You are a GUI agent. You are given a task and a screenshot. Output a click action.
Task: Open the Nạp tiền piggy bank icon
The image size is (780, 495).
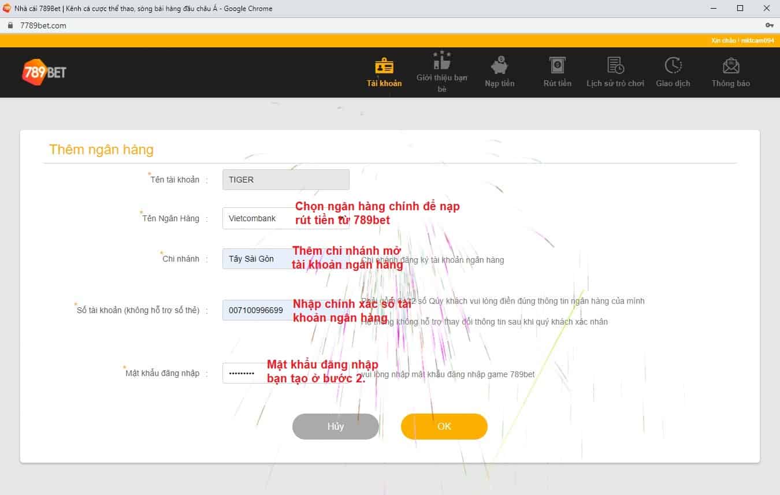pos(499,65)
